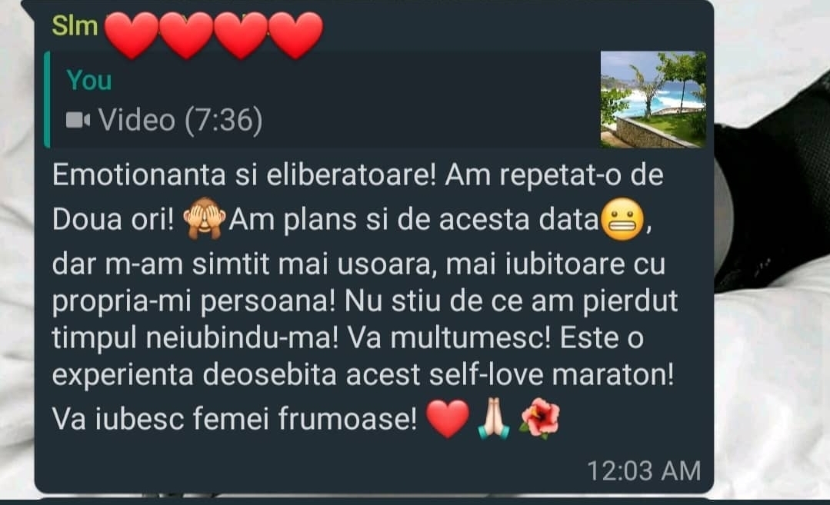
Task: Click the second heart beside Slm
Action: pos(186,35)
